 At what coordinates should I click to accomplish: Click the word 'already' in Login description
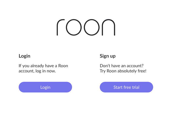37,66
